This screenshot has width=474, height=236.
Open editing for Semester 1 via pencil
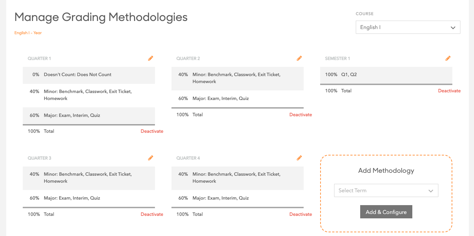448,58
